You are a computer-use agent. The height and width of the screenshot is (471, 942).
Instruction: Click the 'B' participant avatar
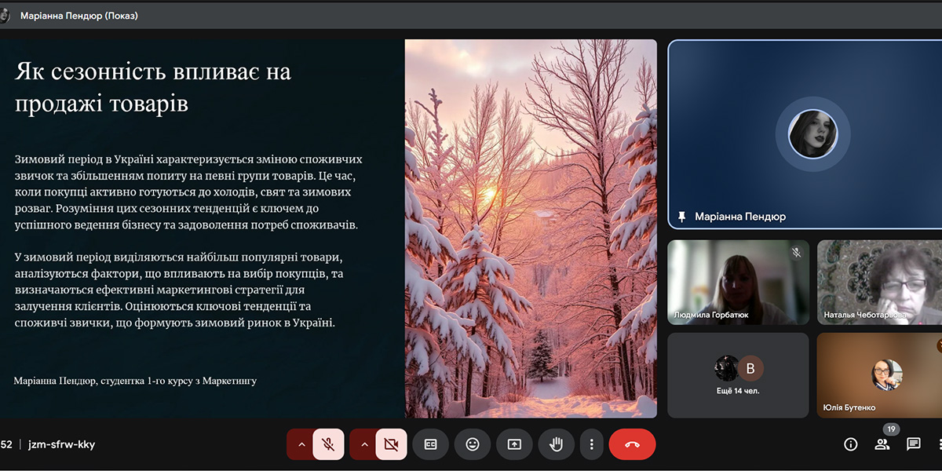click(x=750, y=368)
